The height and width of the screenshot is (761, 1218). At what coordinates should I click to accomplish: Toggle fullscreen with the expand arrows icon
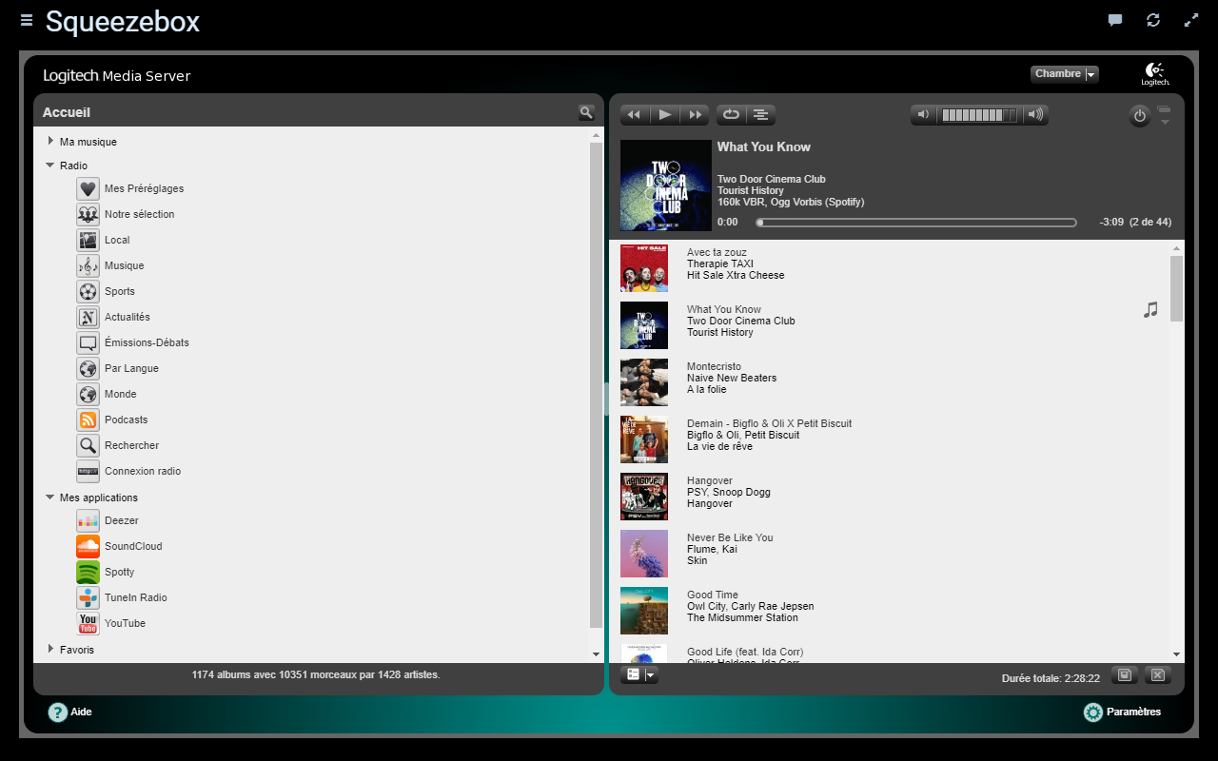[x=1190, y=20]
